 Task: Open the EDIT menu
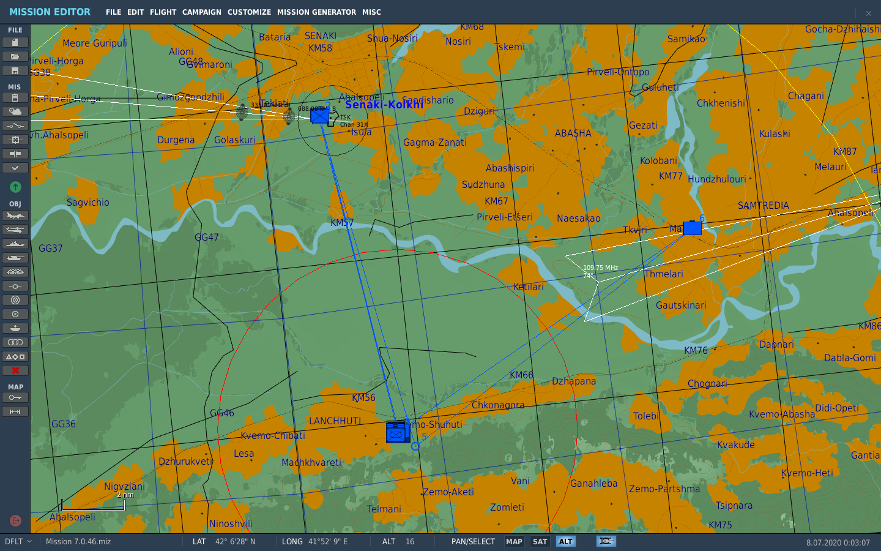[135, 12]
